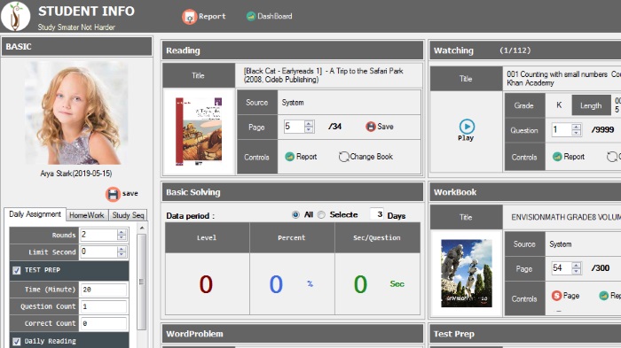Click the Reading title text Black Cat Earlyreads

point(323,75)
